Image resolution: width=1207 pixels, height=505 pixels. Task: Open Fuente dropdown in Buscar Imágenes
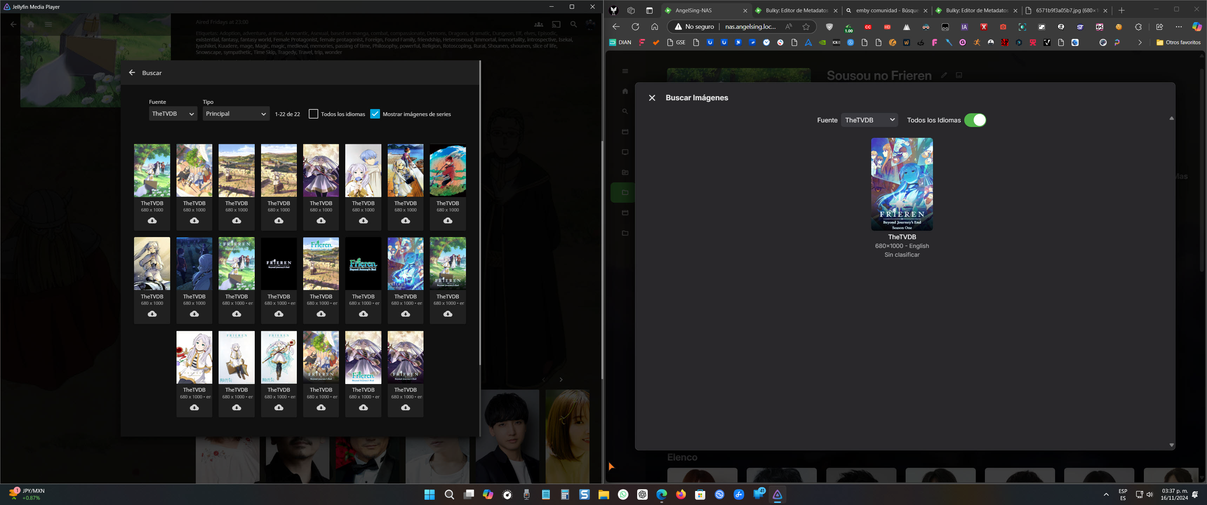(x=870, y=120)
